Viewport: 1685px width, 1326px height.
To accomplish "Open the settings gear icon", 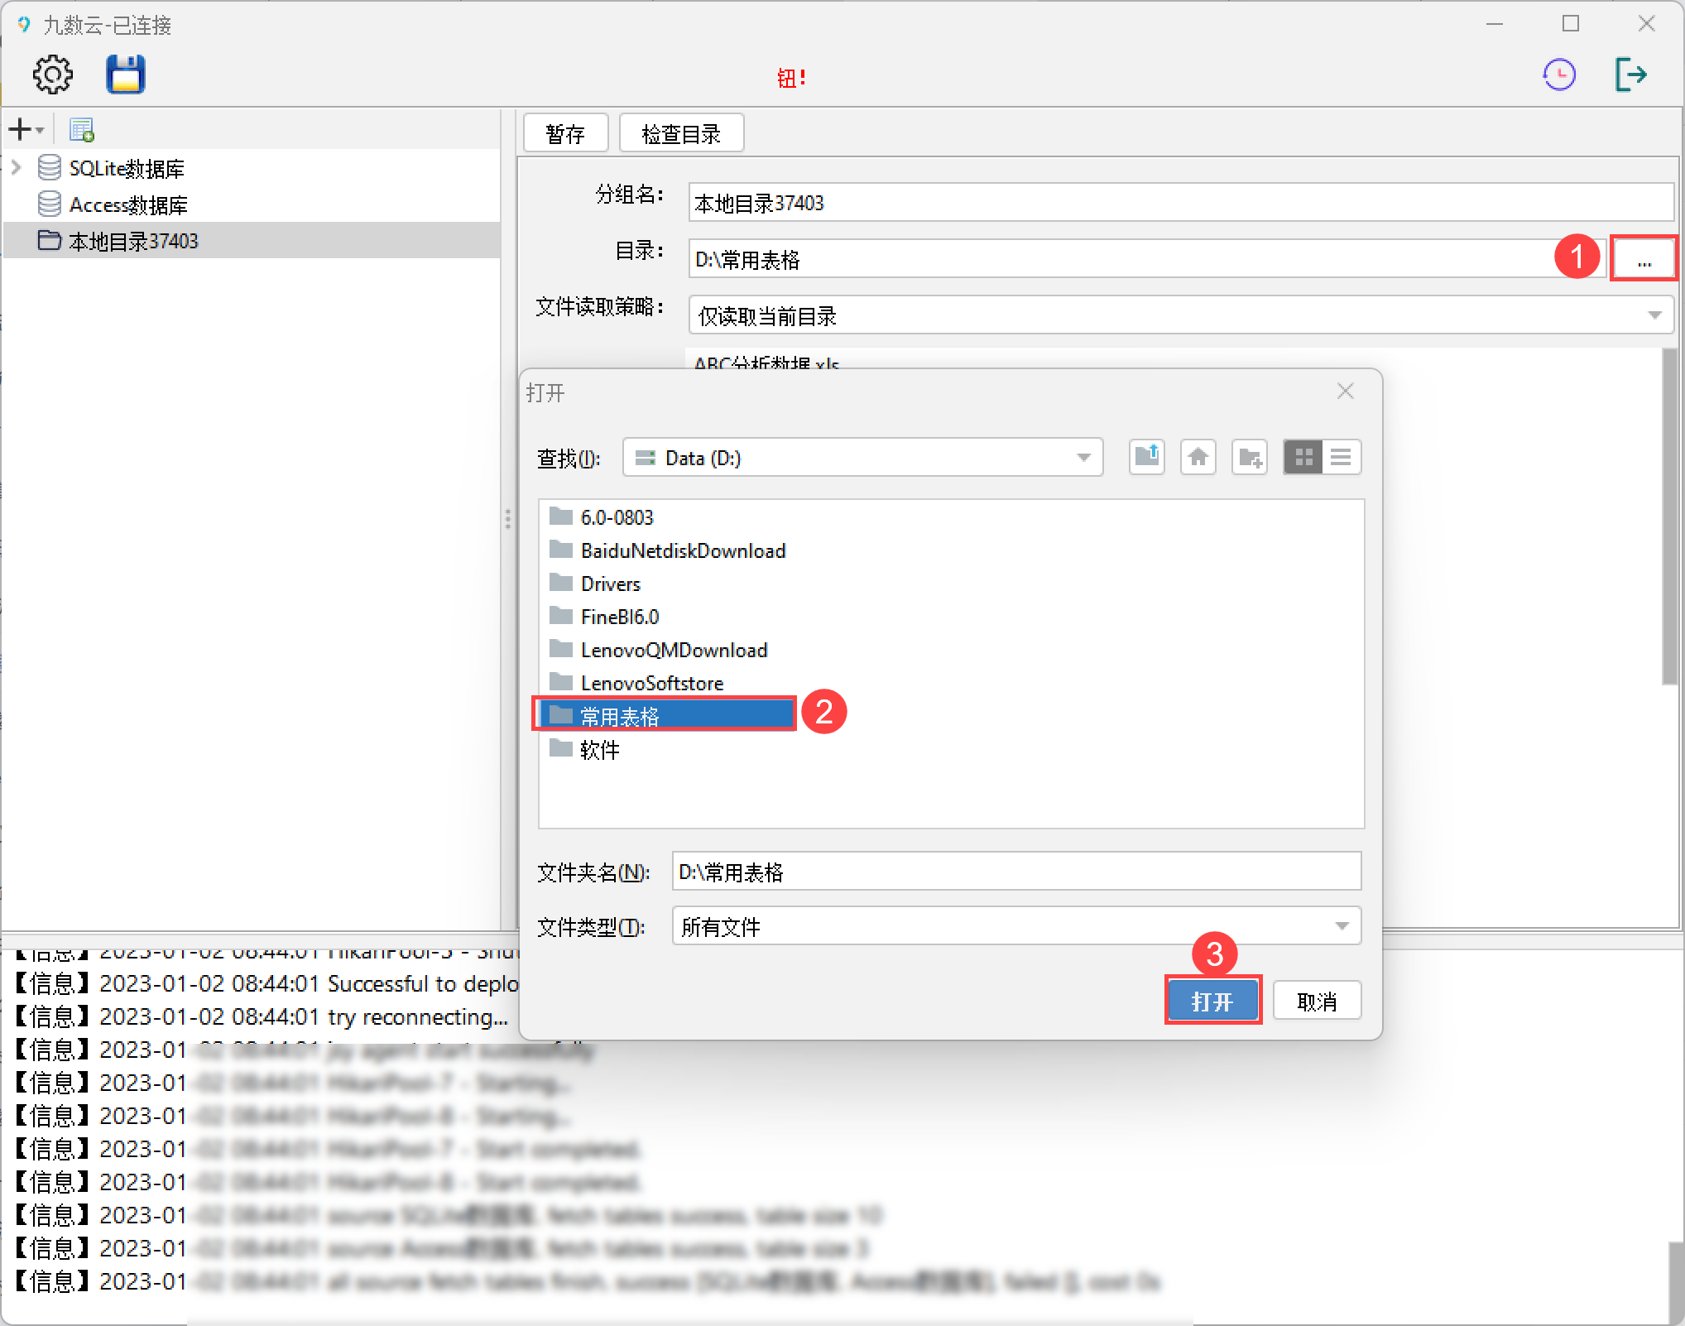I will click(x=52, y=75).
